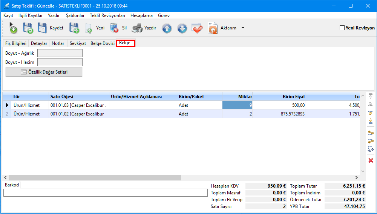Viewport: 377px width, 214px height.
Task: Click the yellow move-row-down icon in grid sidebar
Action: pyautogui.click(x=371, y=112)
